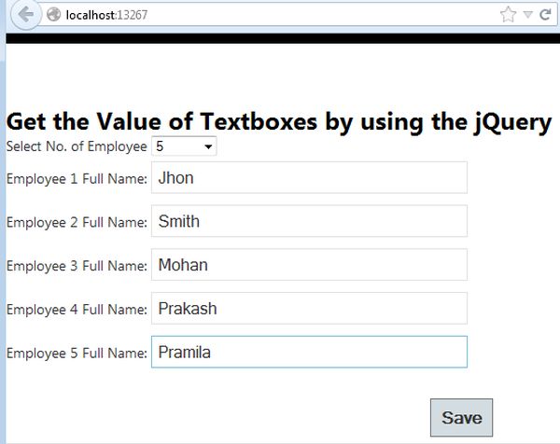Click the Employee 2 Full Name label

coord(77,222)
